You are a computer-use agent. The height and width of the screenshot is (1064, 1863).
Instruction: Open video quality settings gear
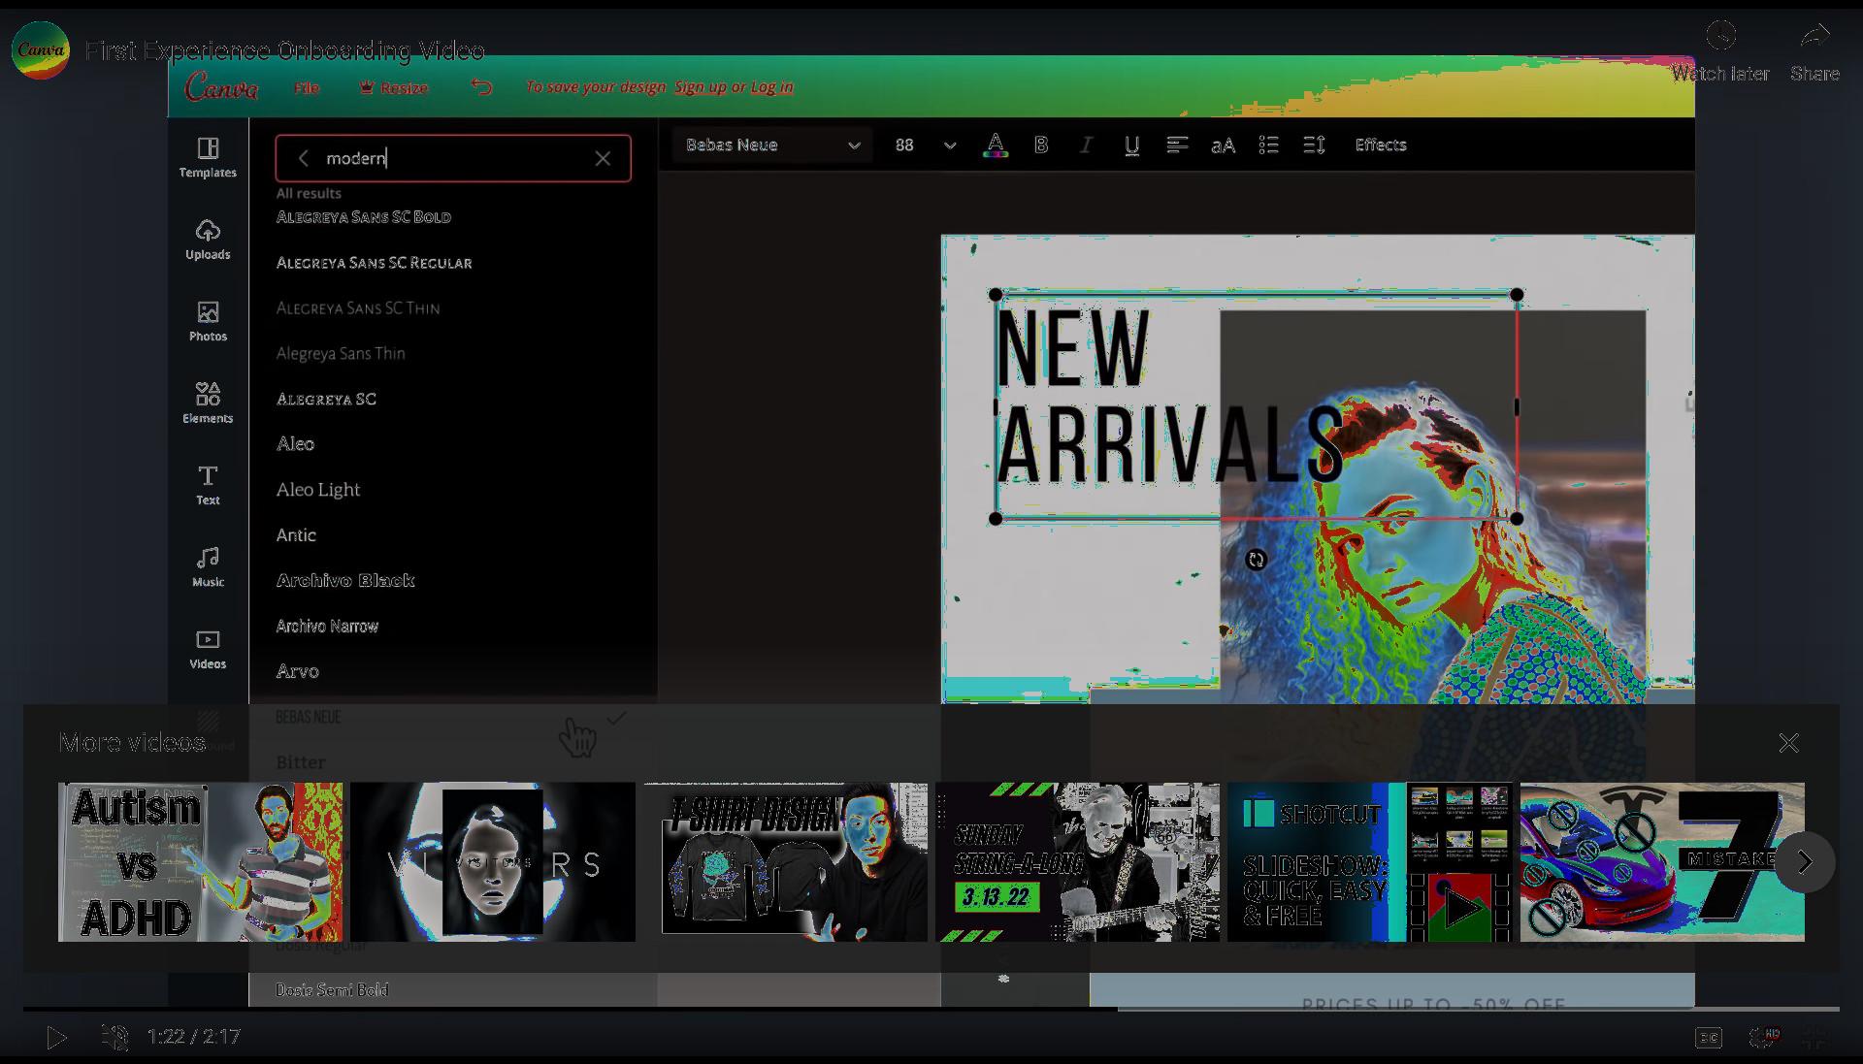[x=1762, y=1038]
